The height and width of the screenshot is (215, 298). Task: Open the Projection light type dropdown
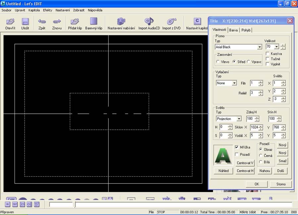click(x=239, y=119)
